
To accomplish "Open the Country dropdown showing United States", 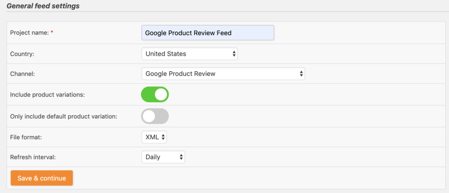I will [x=189, y=54].
